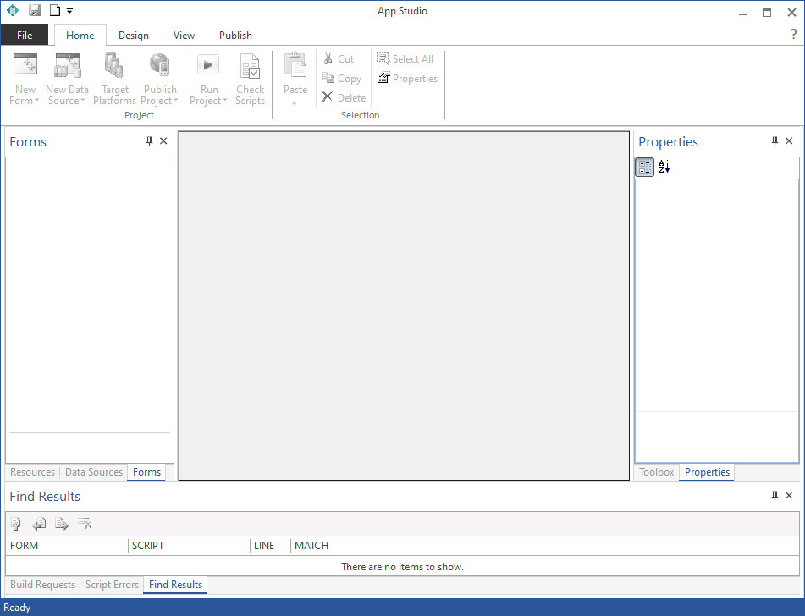This screenshot has height=616, width=805.
Task: Close the Find Results panel
Action: (789, 495)
